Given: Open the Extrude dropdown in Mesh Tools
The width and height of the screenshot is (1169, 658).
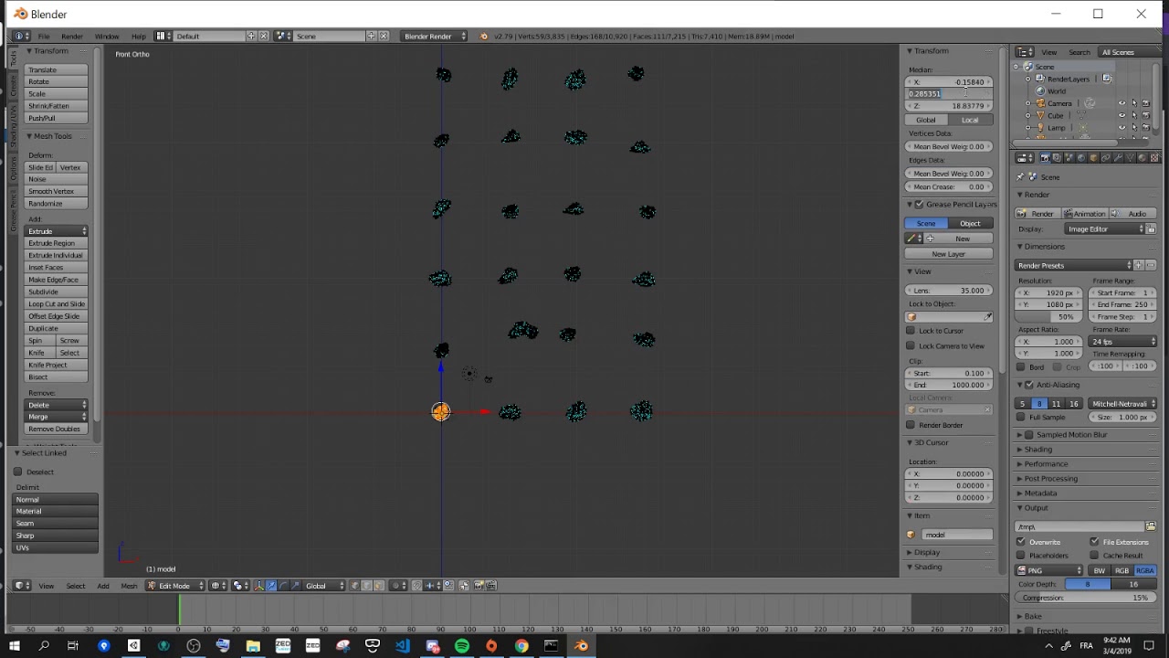Looking at the screenshot, I should click(x=57, y=231).
